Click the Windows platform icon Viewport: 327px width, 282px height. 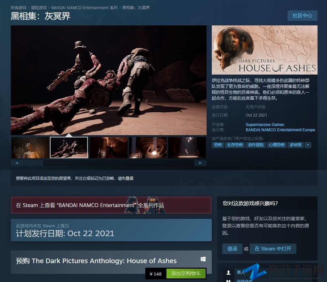(x=203, y=259)
